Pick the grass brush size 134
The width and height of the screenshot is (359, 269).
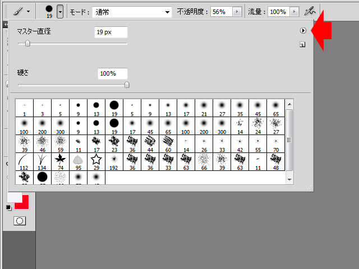tap(42, 161)
